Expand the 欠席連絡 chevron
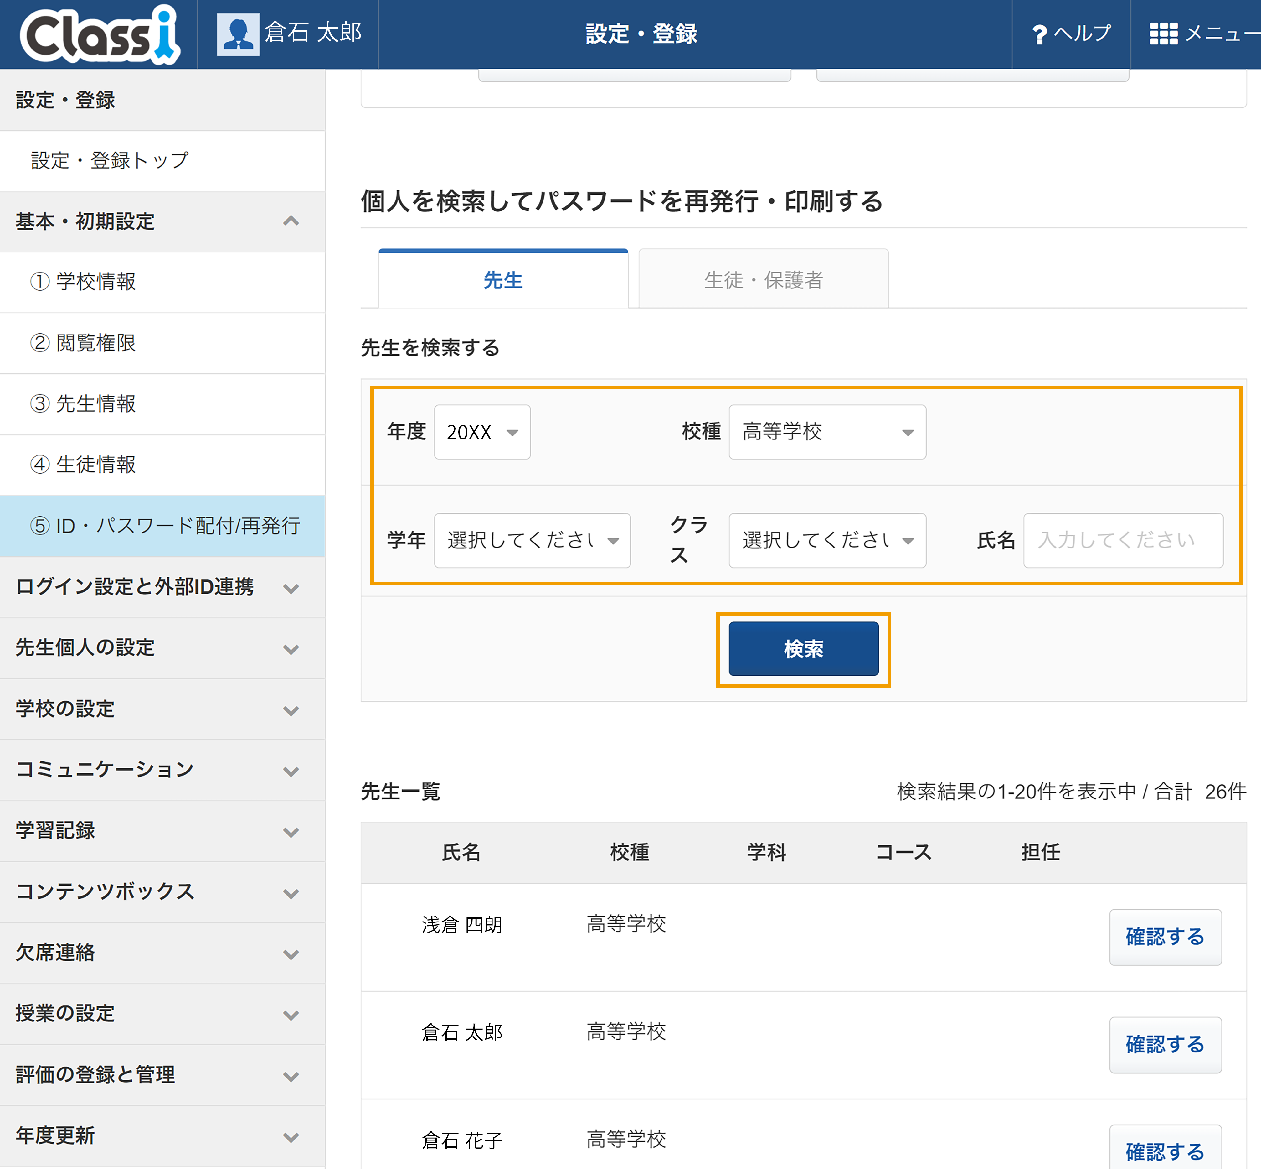1261x1169 pixels. coord(291,954)
